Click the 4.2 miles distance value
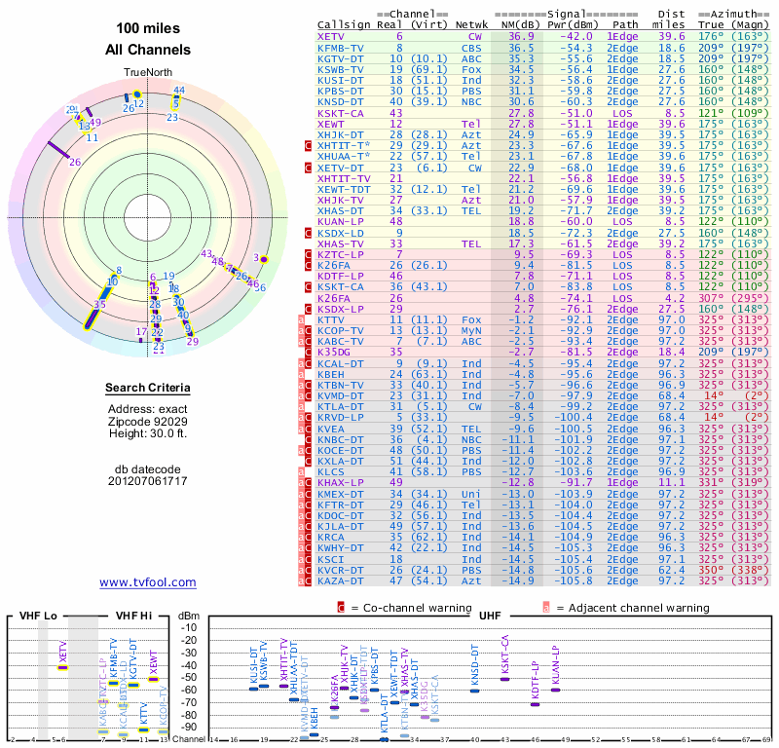Screen dimensions: 779x748 pos(675,298)
